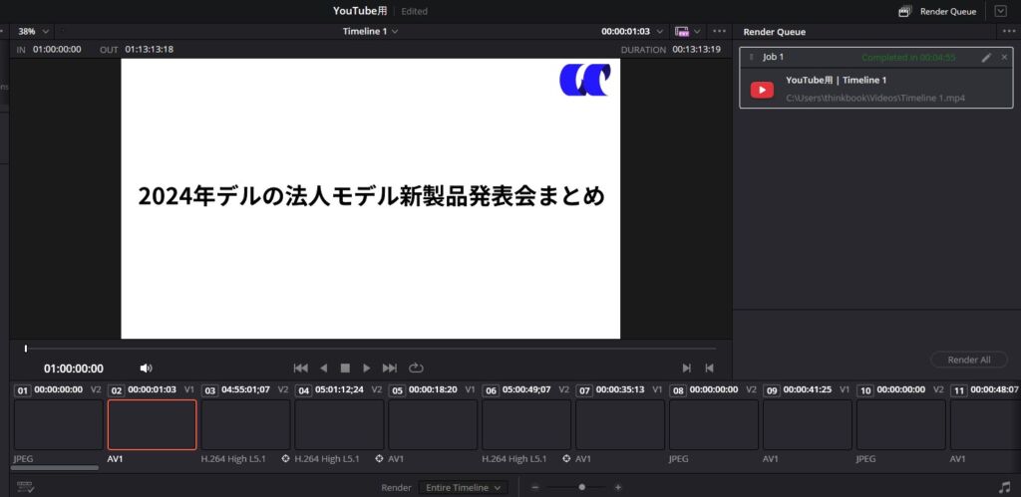Select clip 10 thumbnail
Screen dimensions: 1021x497
pyautogui.click(x=900, y=425)
